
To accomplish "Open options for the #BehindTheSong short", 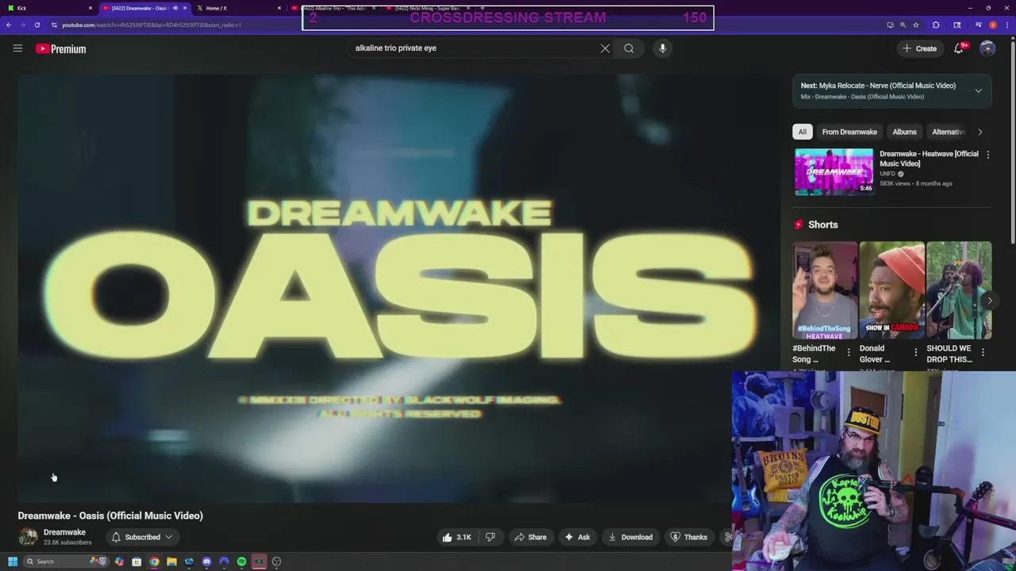I will 849,352.
